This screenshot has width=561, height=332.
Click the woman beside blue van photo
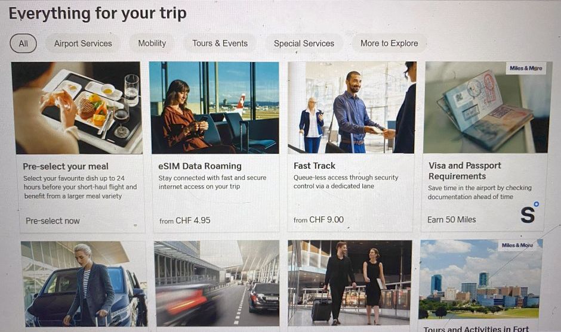84,284
